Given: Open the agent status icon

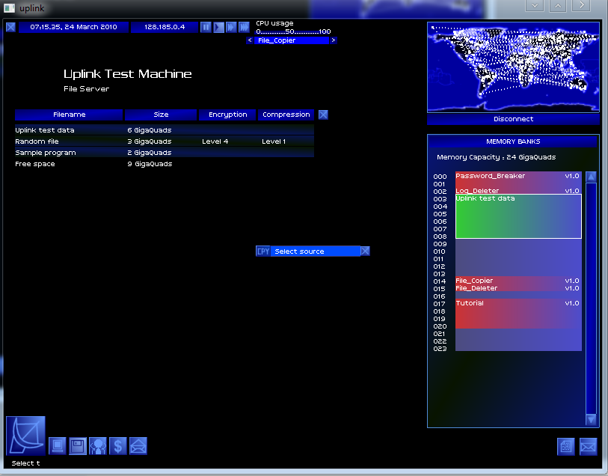Looking at the screenshot, I should [98, 446].
